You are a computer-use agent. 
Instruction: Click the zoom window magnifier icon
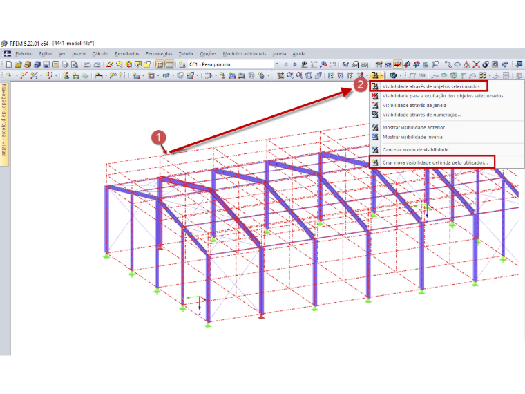pyautogui.click(x=290, y=75)
